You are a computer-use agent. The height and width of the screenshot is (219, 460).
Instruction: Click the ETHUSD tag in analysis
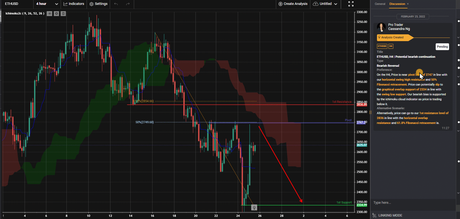(382, 46)
